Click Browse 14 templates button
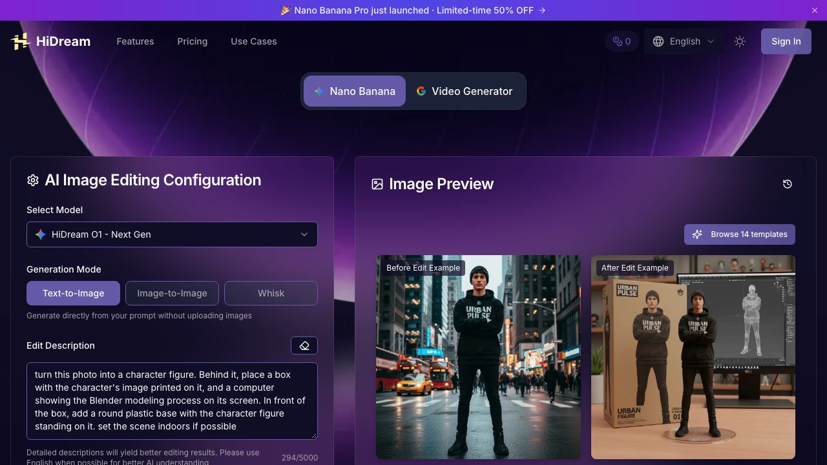Image resolution: width=827 pixels, height=465 pixels. (x=740, y=234)
